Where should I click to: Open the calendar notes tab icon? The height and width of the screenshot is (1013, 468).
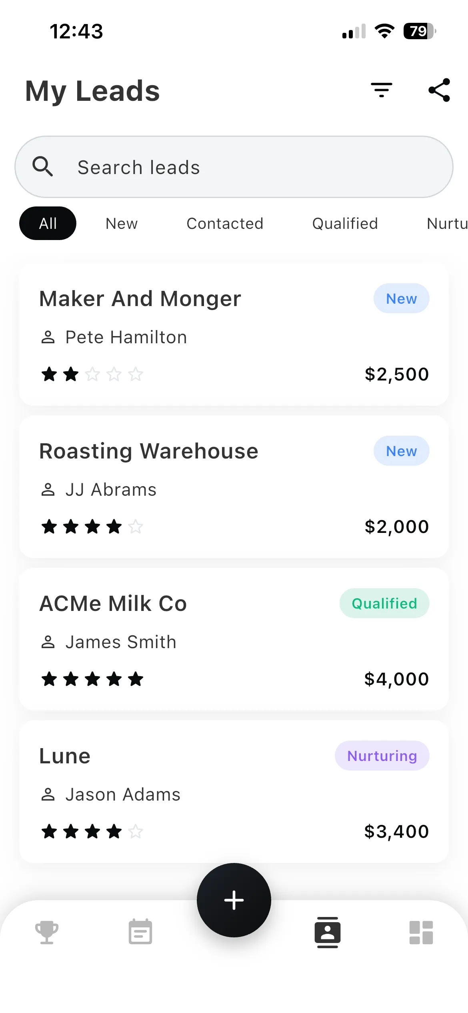tap(140, 931)
